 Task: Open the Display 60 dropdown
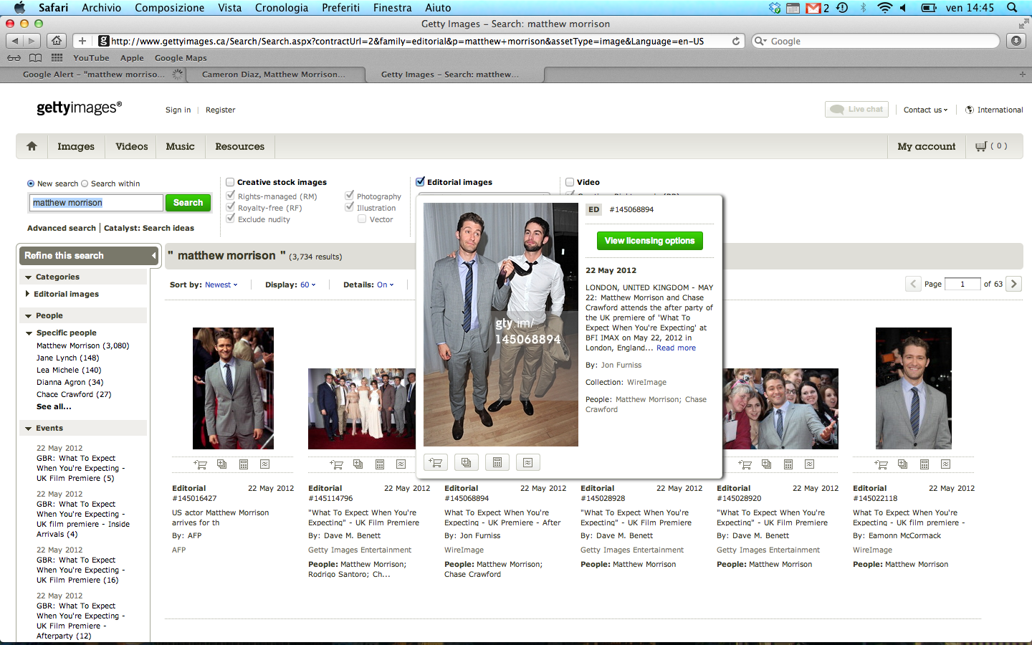[308, 285]
